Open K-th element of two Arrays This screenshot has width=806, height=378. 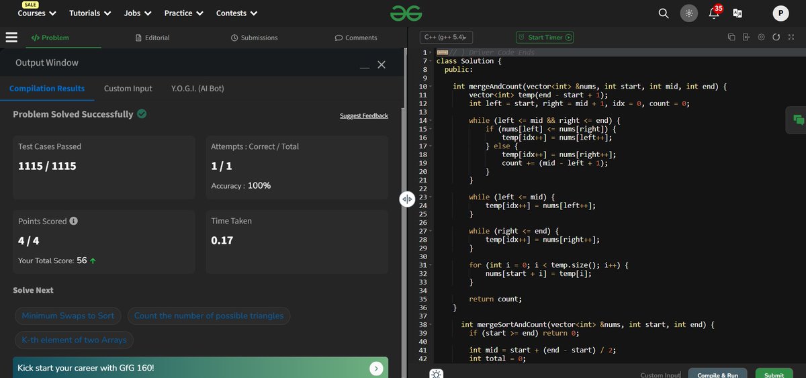pyautogui.click(x=74, y=340)
